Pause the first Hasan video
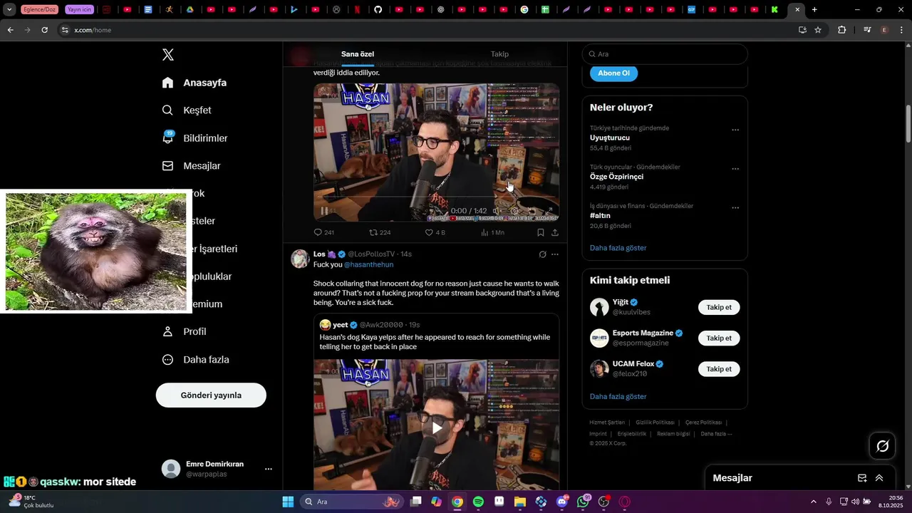This screenshot has height=513, width=912. (324, 211)
